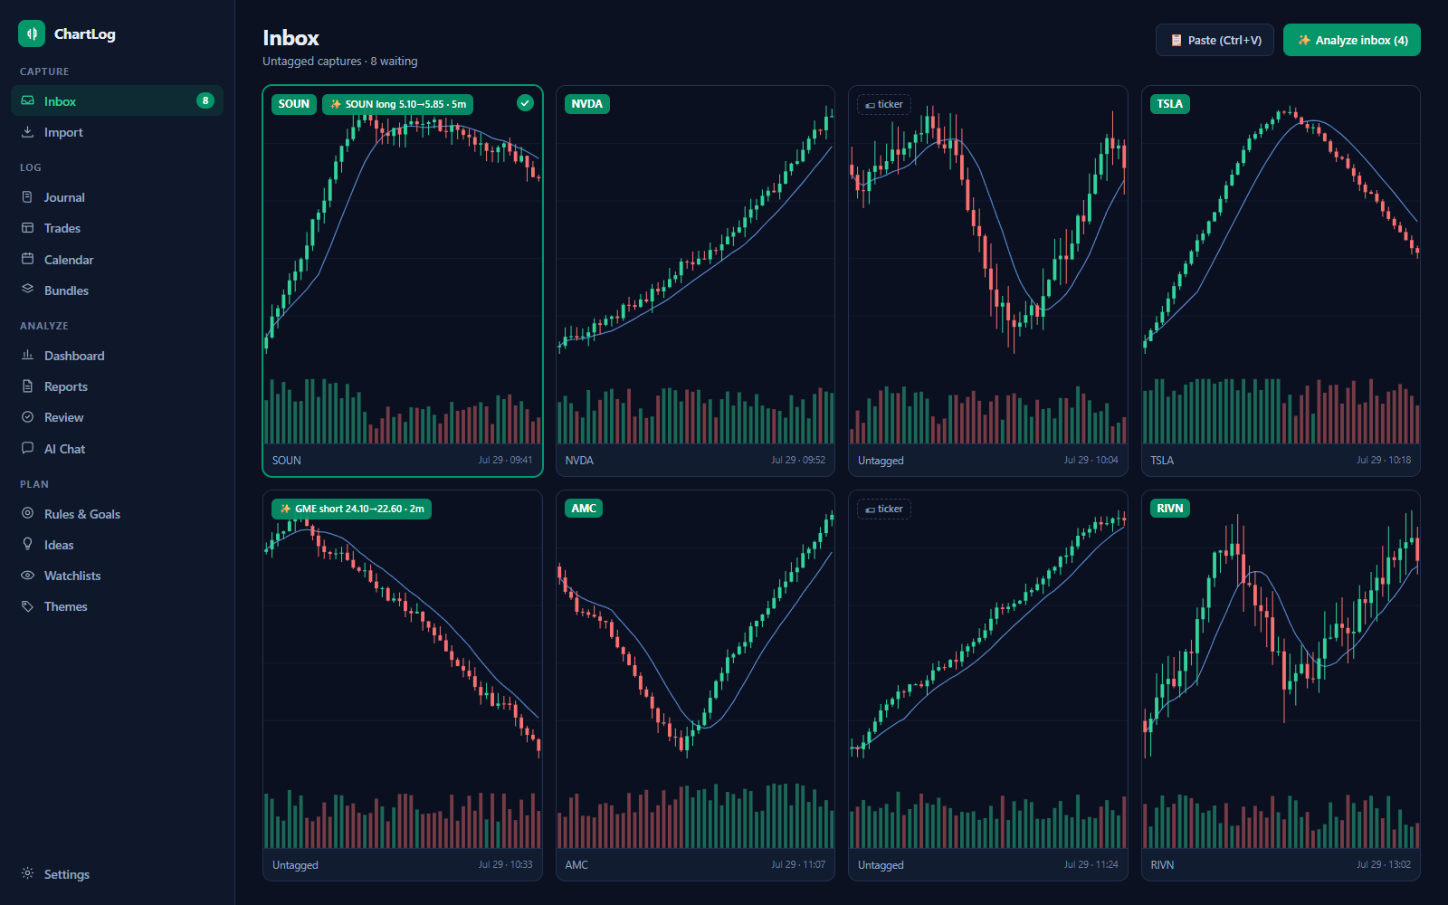Open the Trades log
This screenshot has width=1448, height=905.
[x=117, y=227]
